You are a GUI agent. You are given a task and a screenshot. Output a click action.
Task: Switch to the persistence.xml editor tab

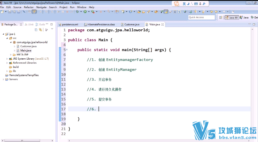pyautogui.click(x=68, y=24)
